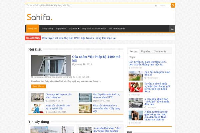Click the breaking news headline about thợ tiện CNC
200x133 pixels.
click(x=79, y=38)
